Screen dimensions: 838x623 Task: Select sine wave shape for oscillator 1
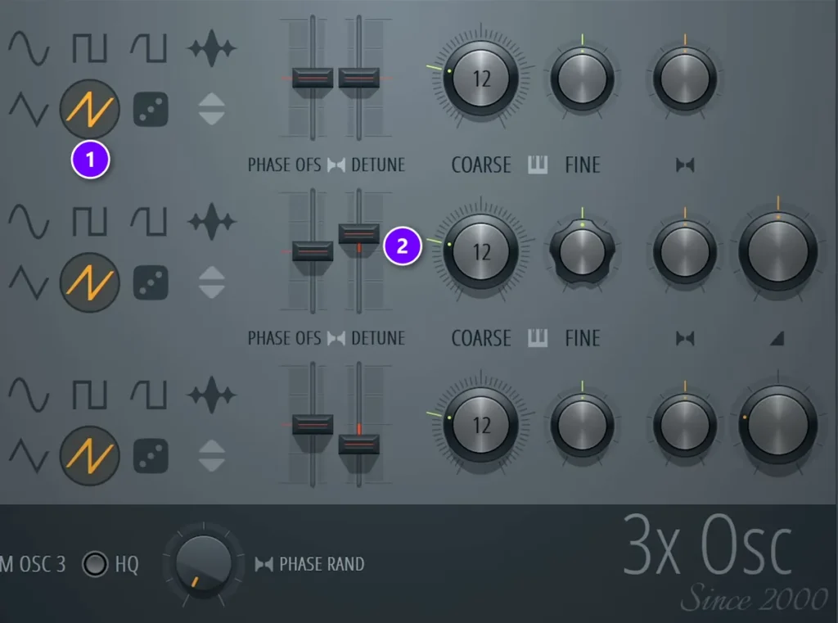[29, 48]
